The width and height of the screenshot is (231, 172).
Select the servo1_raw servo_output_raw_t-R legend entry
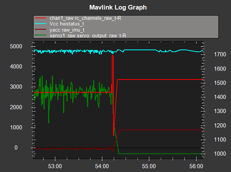tap(88, 35)
